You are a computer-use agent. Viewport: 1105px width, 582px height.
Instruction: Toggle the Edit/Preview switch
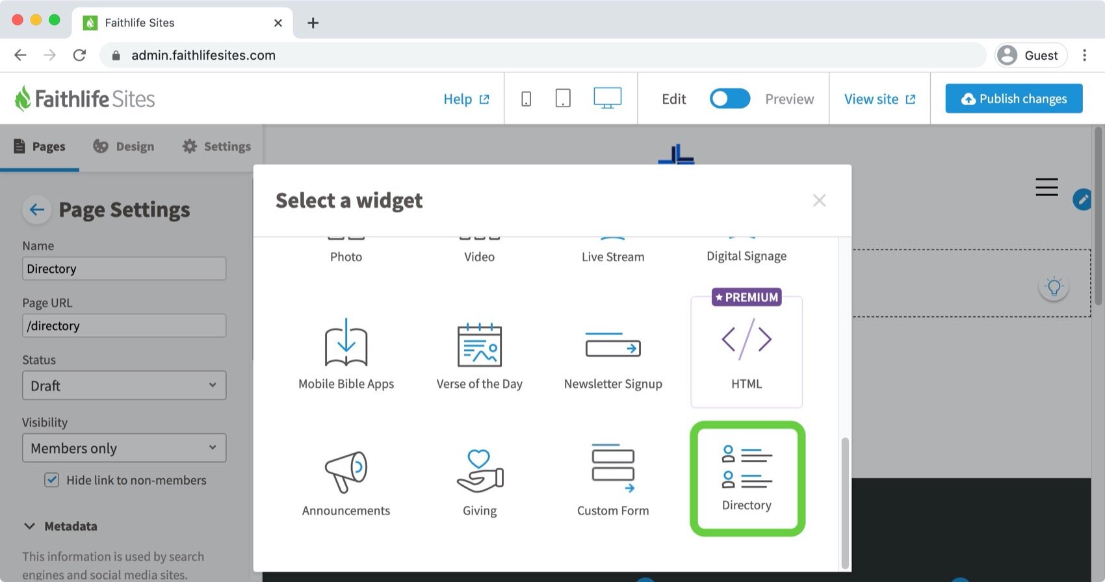click(730, 99)
